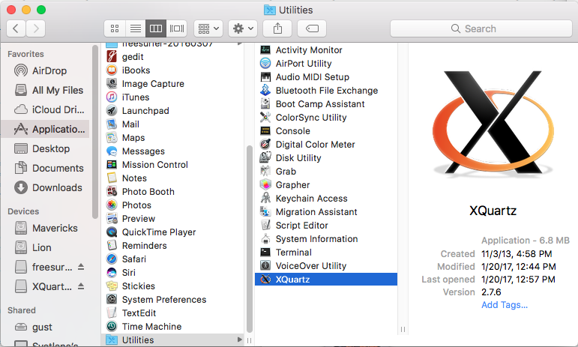Click the Share toolbar button

pos(277,28)
